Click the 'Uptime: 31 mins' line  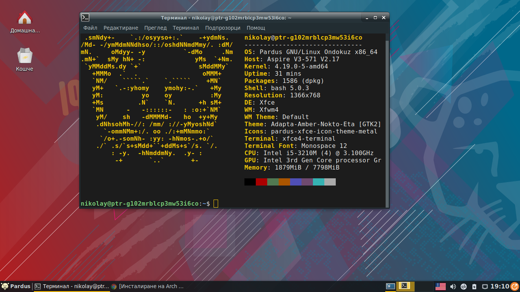[x=273, y=74]
